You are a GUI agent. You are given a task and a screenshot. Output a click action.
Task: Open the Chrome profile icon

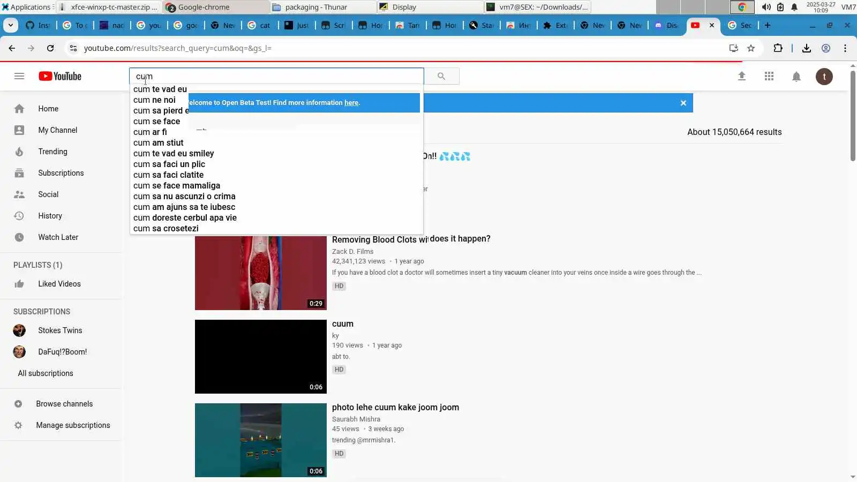(826, 48)
